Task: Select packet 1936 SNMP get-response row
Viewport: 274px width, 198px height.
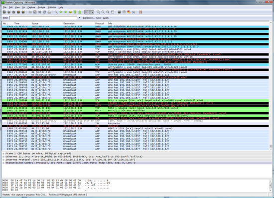Action: (136, 47)
